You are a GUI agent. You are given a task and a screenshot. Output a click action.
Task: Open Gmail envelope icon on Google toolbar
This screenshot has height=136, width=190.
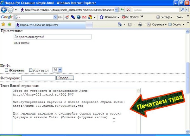tap(84, 17)
